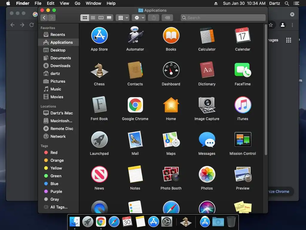306x230 pixels.
Task: Show All Tags in sidebar
Action: (x=58, y=207)
